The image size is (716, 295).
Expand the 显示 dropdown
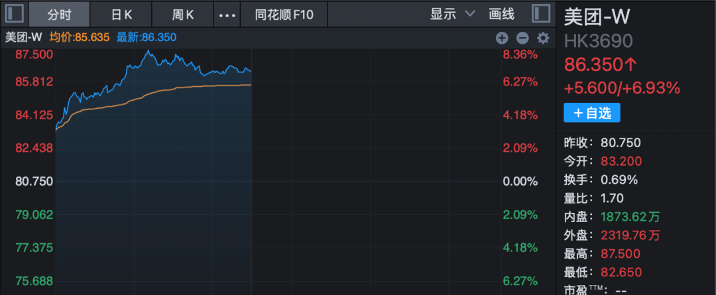pyautogui.click(x=452, y=15)
